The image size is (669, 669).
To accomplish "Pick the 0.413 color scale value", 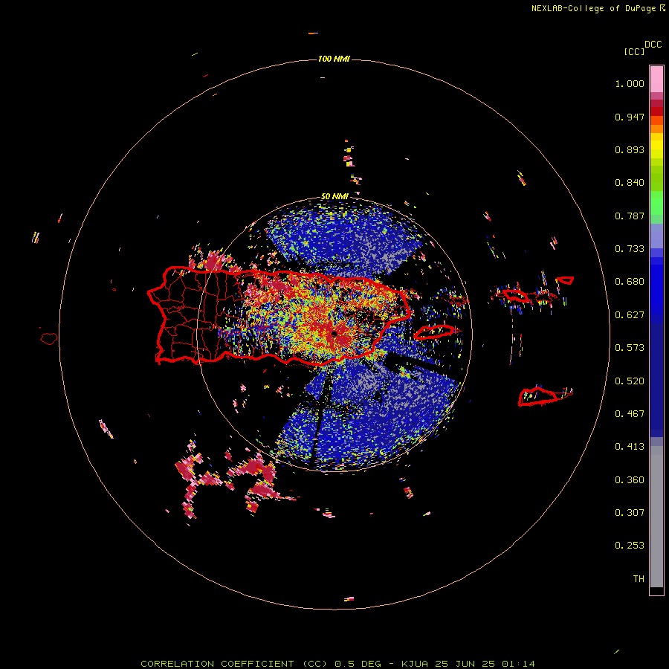I will click(x=630, y=447).
